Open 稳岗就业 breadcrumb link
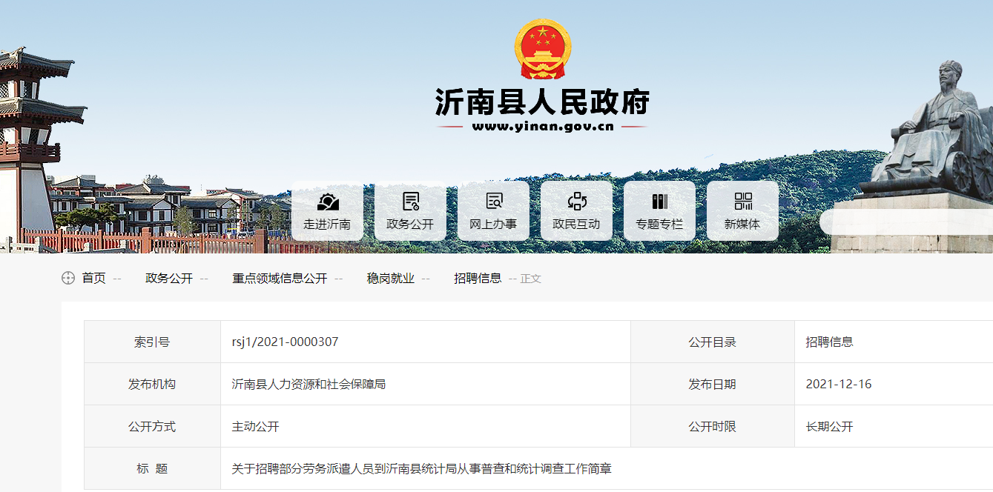The height and width of the screenshot is (492, 993). pyautogui.click(x=391, y=279)
